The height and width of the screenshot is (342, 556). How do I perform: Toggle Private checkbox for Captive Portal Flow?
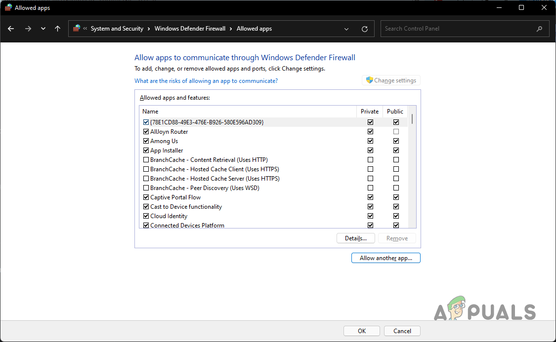[x=370, y=197]
